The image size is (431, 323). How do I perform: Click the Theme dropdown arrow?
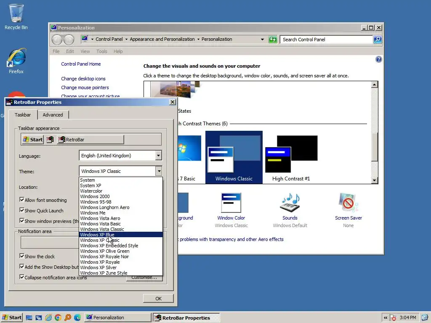pos(159,171)
